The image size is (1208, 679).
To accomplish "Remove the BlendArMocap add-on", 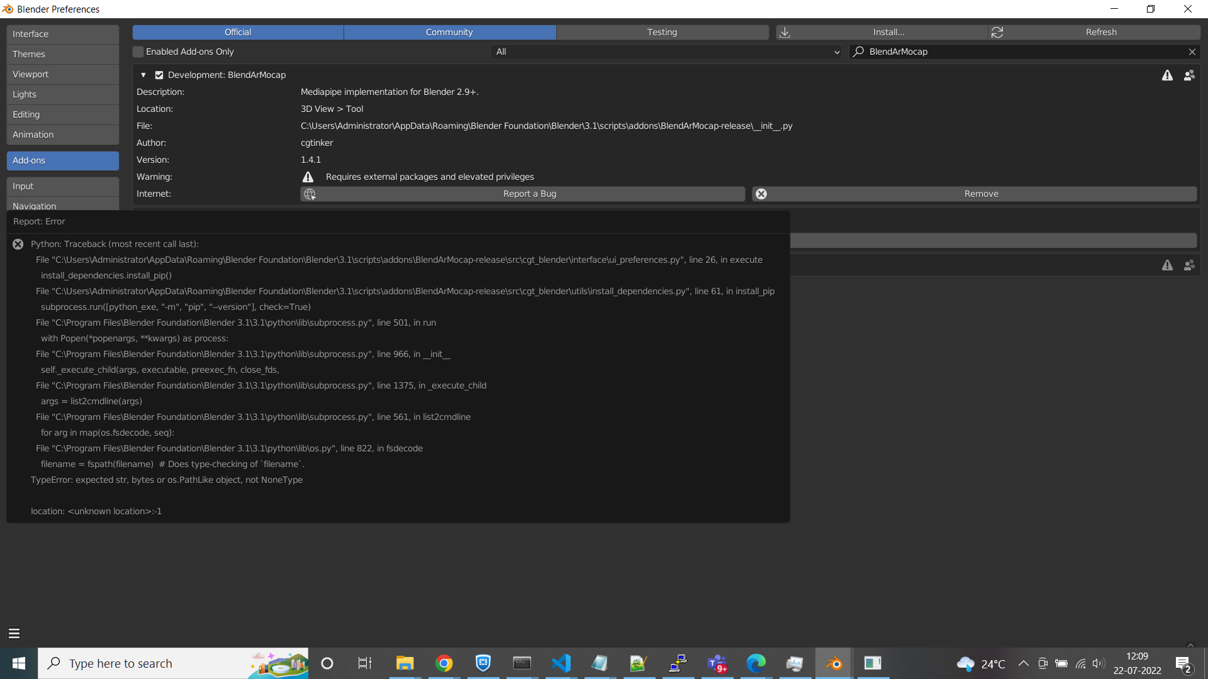I will click(x=981, y=194).
